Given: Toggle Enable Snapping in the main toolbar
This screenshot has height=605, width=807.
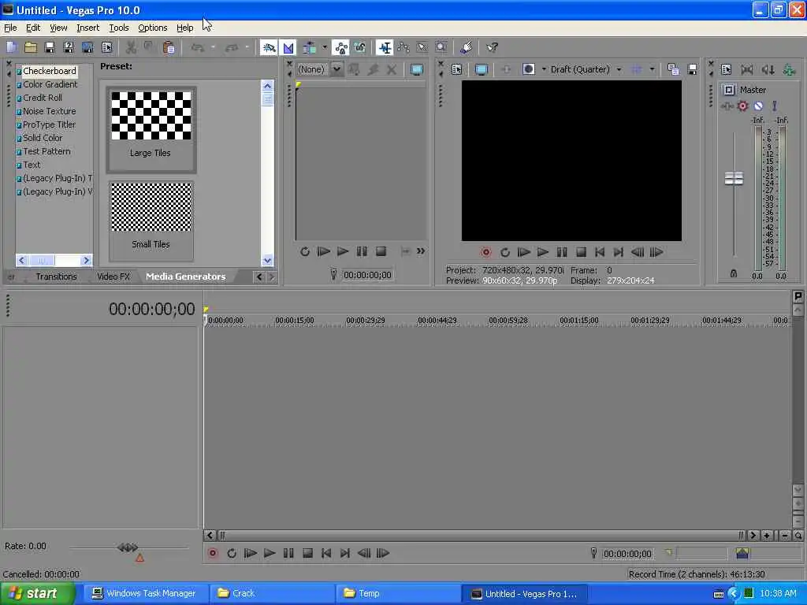Looking at the screenshot, I should [269, 48].
